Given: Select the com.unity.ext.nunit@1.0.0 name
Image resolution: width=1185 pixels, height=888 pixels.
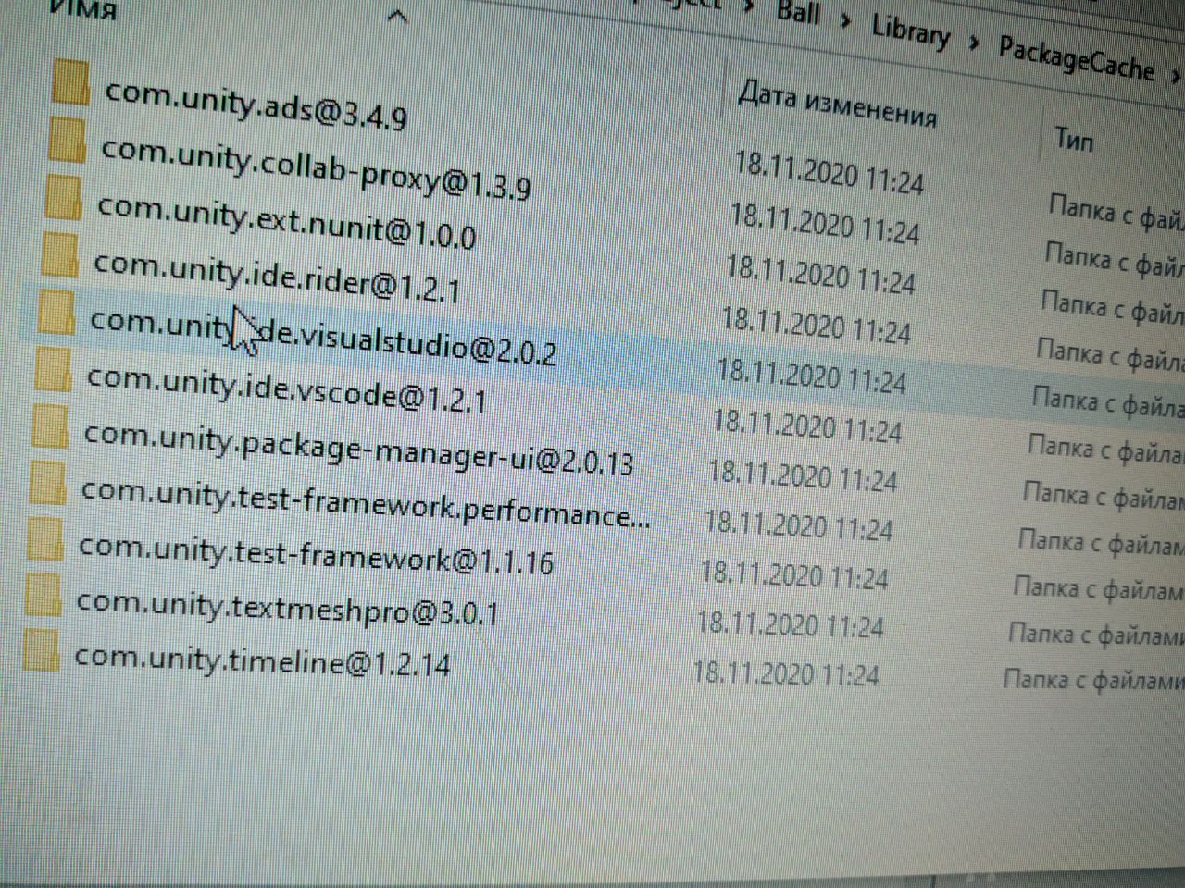Looking at the screenshot, I should pyautogui.click(x=286, y=221).
